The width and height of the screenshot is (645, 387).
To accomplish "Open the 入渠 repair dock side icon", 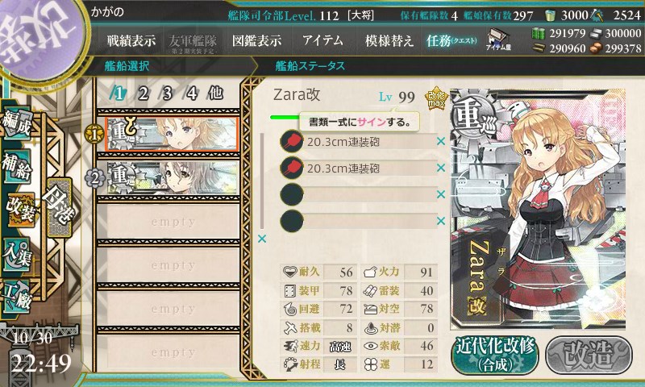I will pyautogui.click(x=16, y=255).
